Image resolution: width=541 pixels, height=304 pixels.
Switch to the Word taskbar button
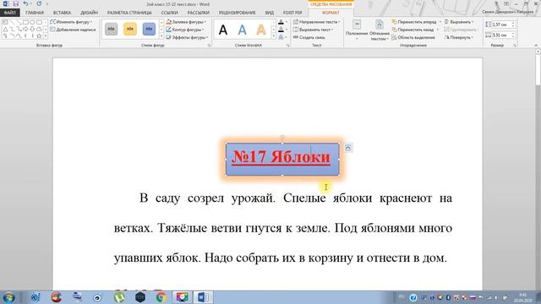click(x=203, y=297)
